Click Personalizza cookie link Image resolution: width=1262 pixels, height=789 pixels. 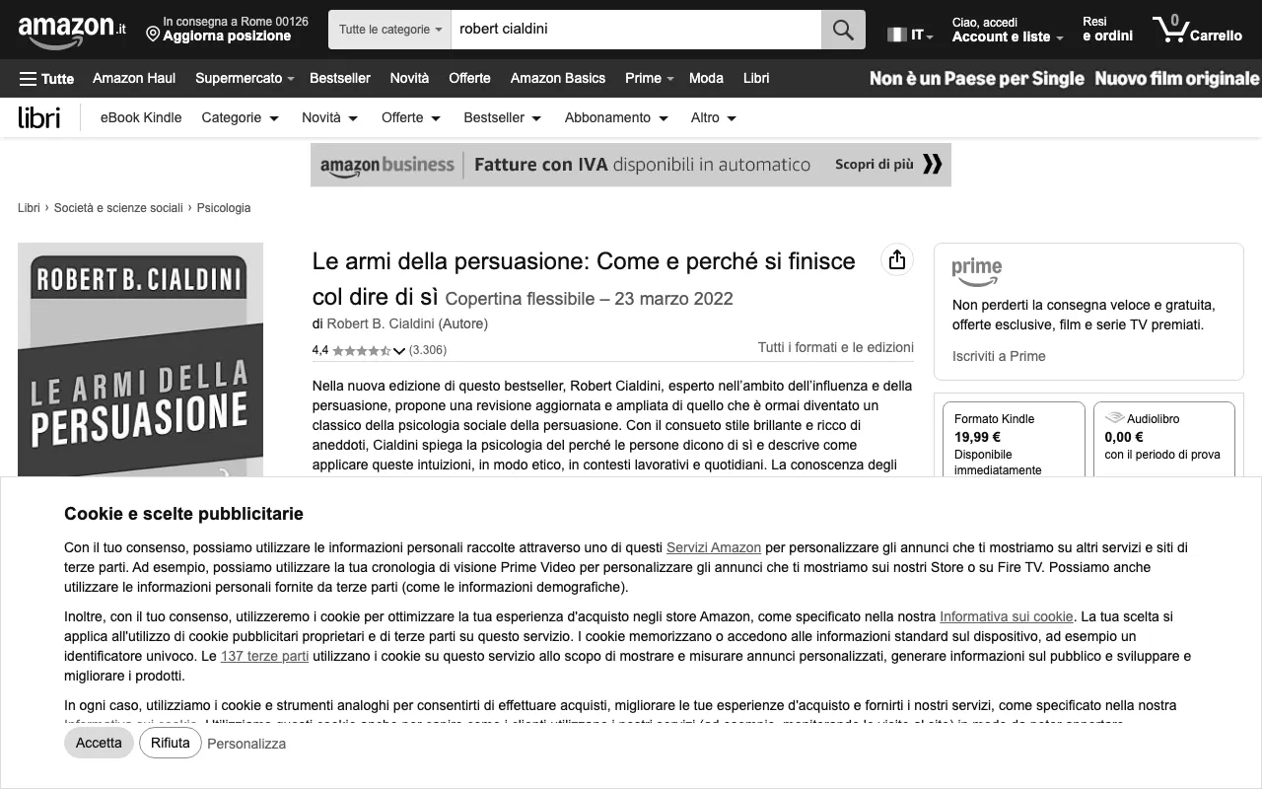click(246, 744)
